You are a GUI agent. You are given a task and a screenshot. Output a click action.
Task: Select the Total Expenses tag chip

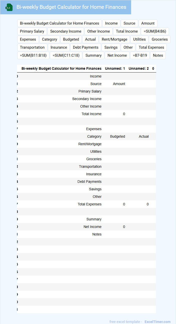click(151, 47)
